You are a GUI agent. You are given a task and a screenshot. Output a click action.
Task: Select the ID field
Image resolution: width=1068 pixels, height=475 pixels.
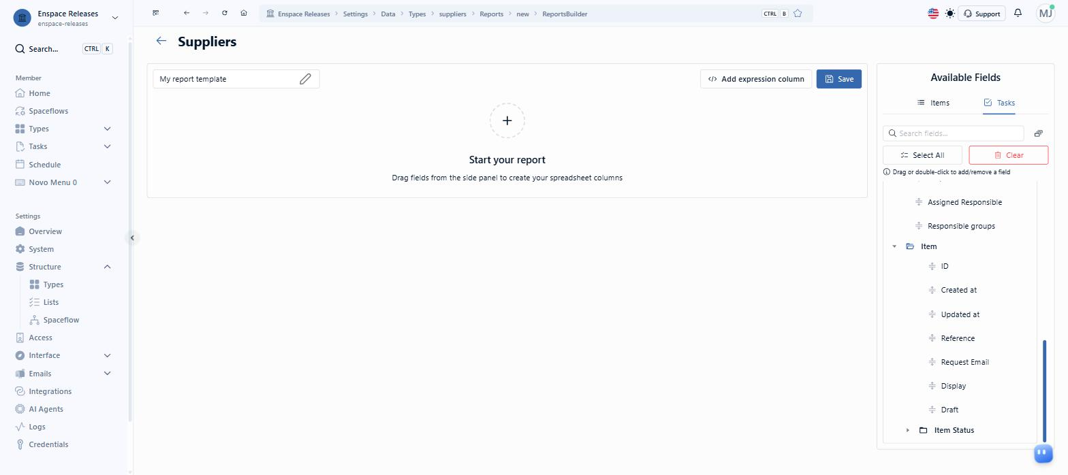[945, 266]
